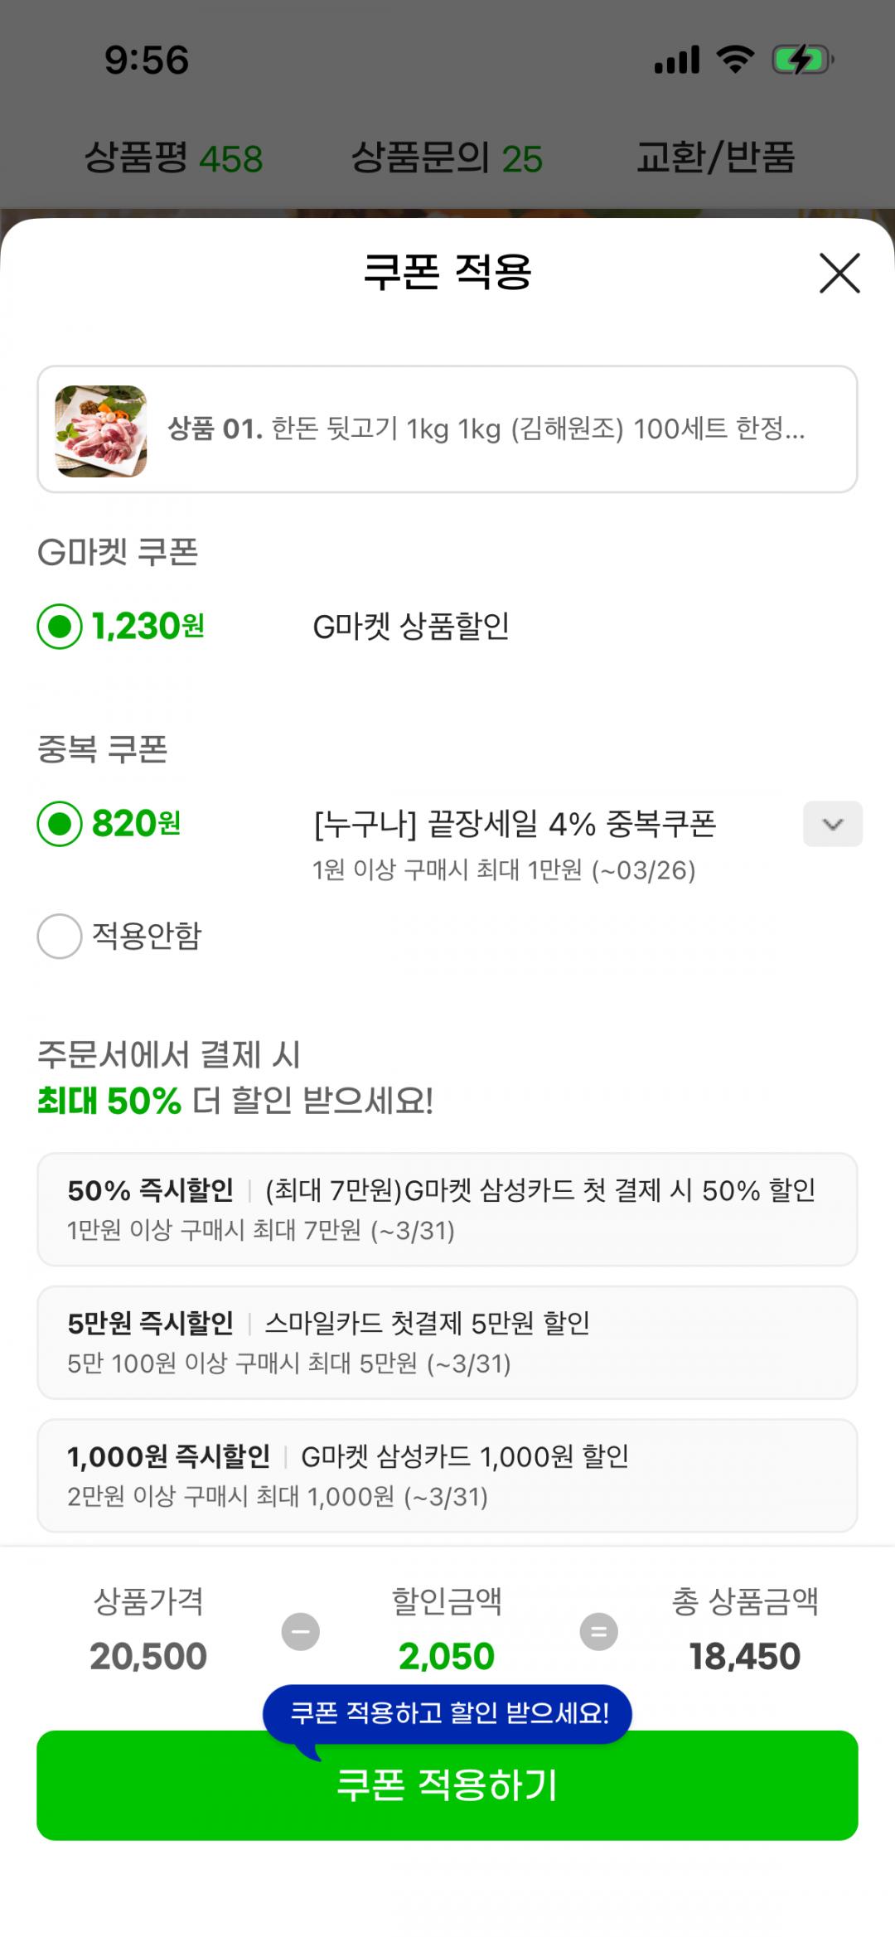Open the 상품평 458 tab

[174, 157]
